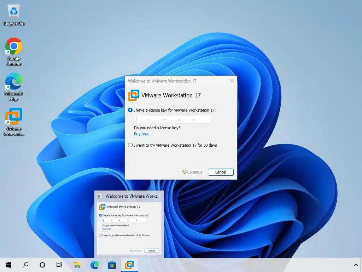
Task: Click the VMware Workstation taskbar icon
Action: [x=129, y=265]
